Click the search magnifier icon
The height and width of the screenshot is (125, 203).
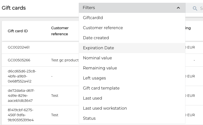[x=195, y=9]
